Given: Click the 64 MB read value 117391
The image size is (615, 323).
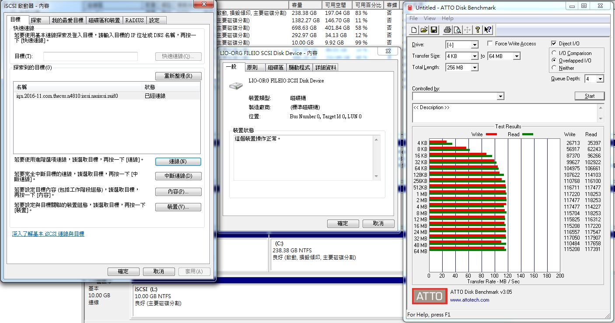Looking at the screenshot, I should pos(592,249).
